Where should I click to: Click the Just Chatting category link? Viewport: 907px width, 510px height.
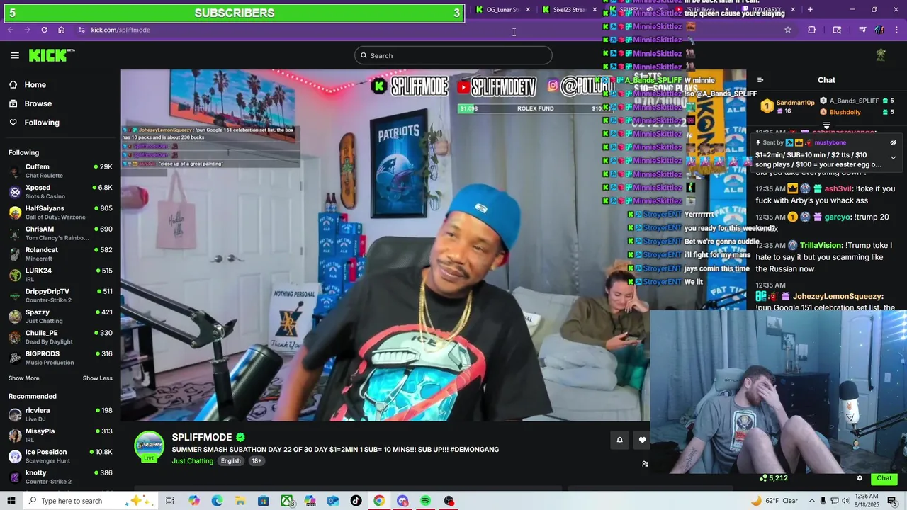click(192, 461)
